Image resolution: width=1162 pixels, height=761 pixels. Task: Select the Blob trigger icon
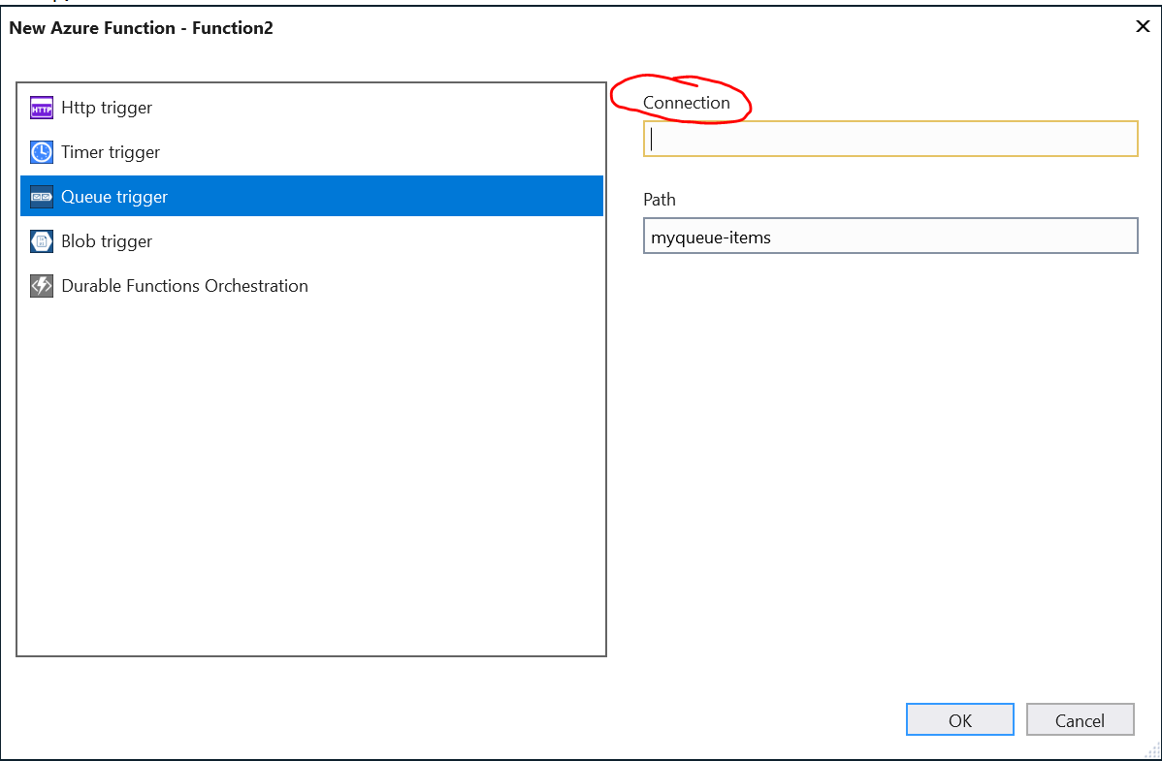point(41,241)
